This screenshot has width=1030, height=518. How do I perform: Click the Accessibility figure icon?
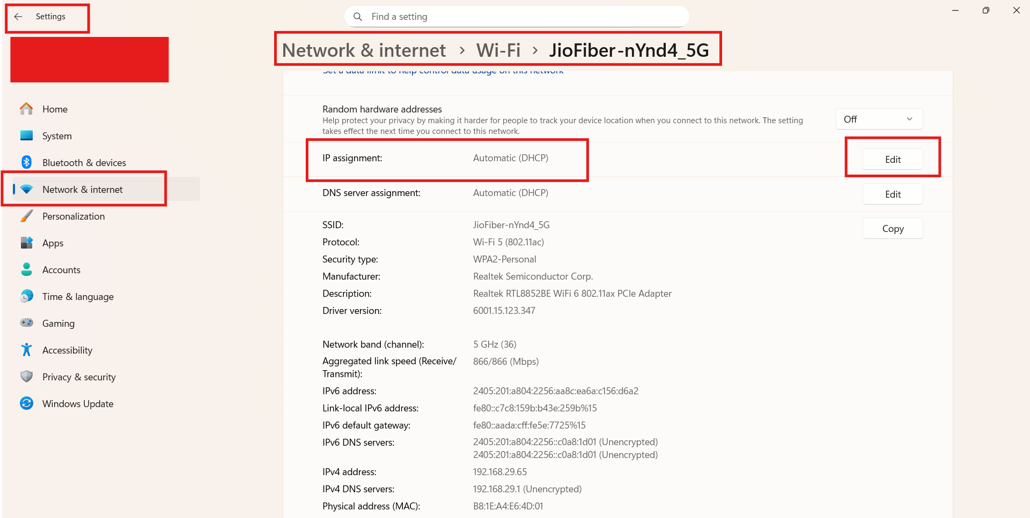26,350
